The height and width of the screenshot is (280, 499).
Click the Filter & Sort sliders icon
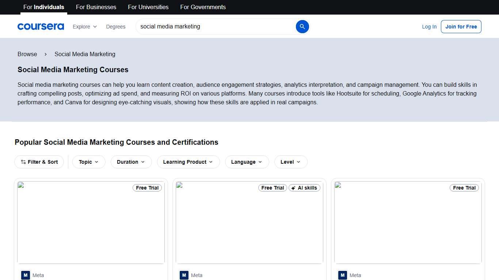[x=23, y=162]
